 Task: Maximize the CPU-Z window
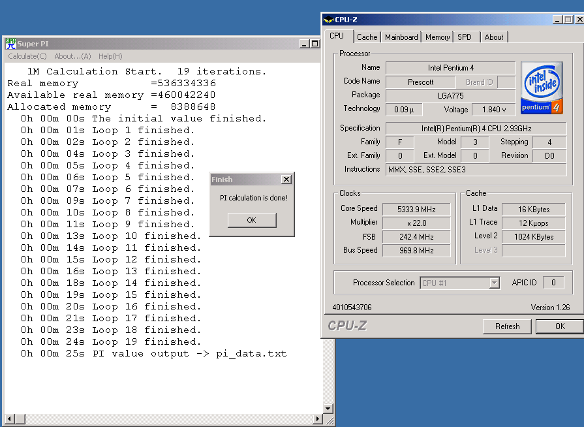(568, 20)
